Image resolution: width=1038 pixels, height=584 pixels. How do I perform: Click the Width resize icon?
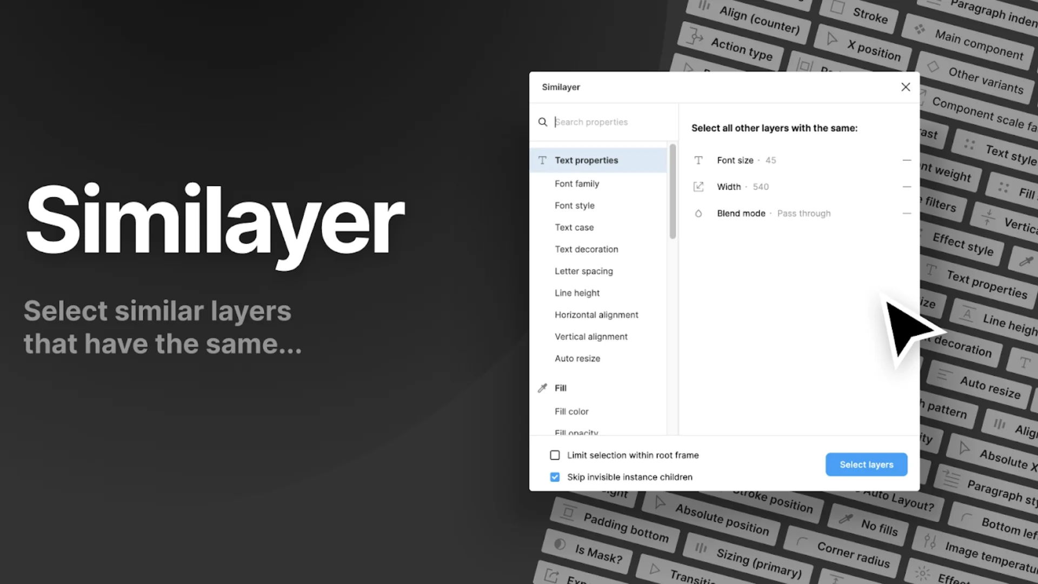698,187
